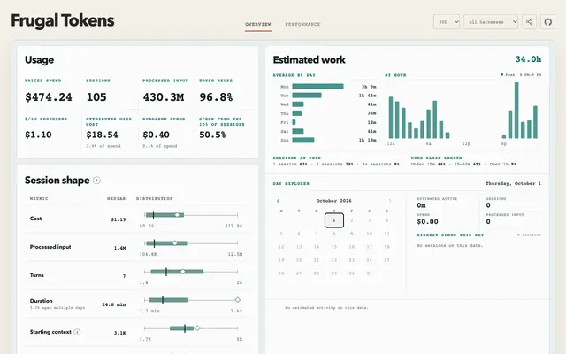Click the Frugal Tokens title
Viewport: 566px width, 354px height.
click(63, 20)
